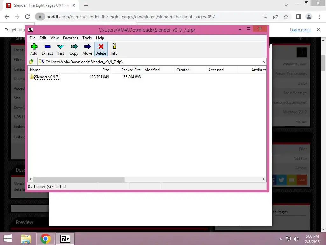Image resolution: width=326 pixels, height=245 pixels.
Task: Click the packed size value 65 804 898
Action: pyautogui.click(x=132, y=77)
